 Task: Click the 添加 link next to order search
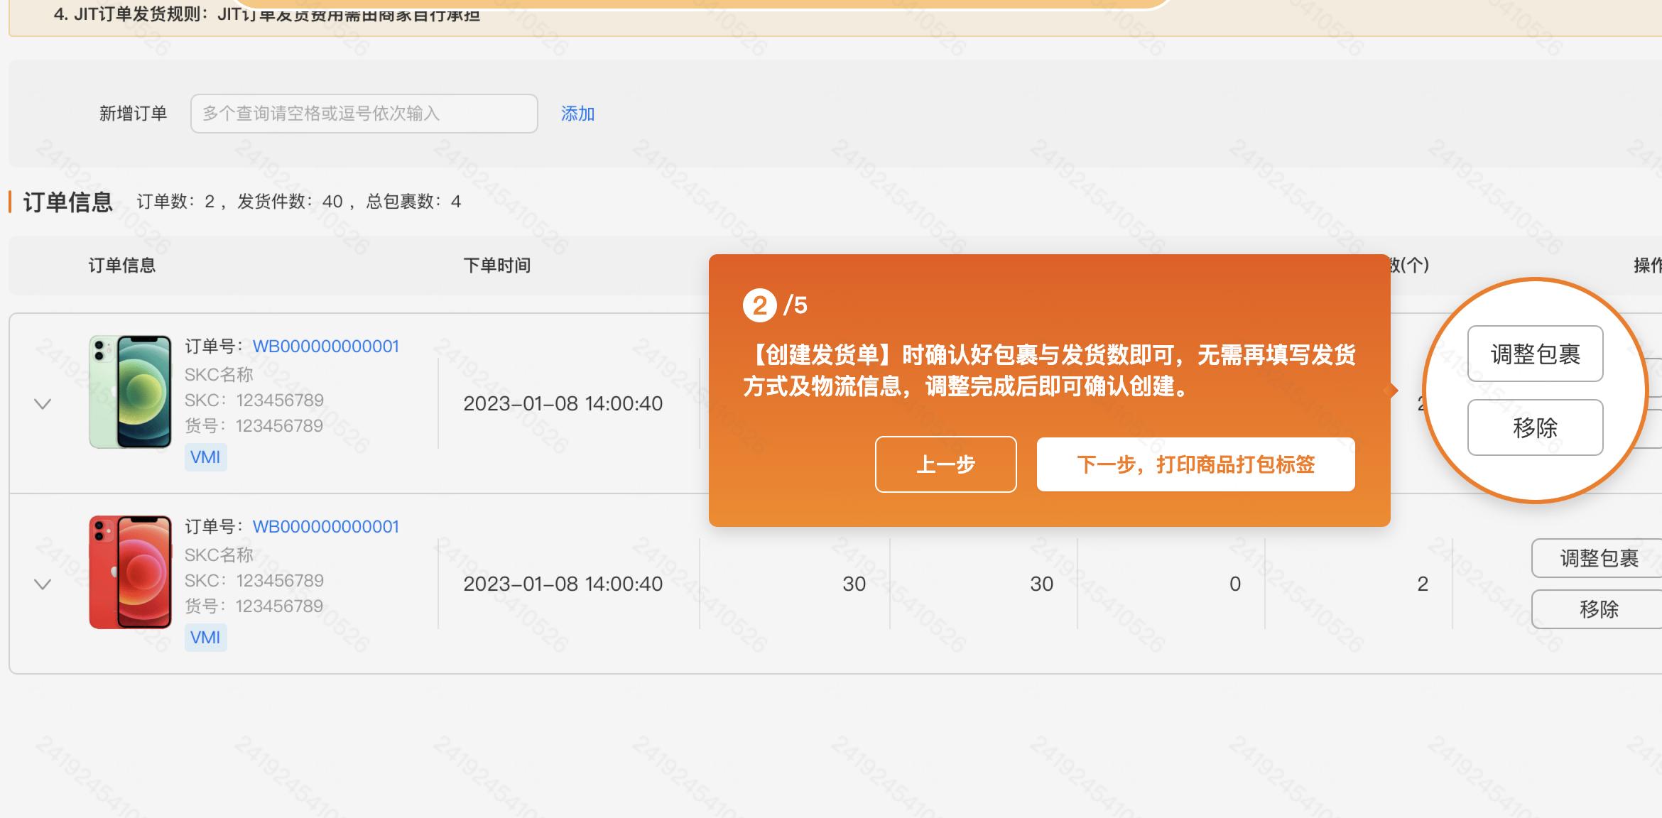[577, 114]
